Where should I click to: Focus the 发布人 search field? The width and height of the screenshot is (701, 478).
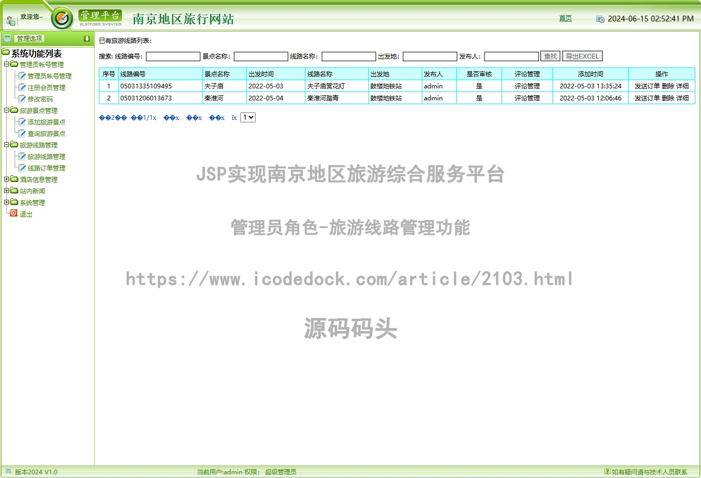[x=512, y=56]
